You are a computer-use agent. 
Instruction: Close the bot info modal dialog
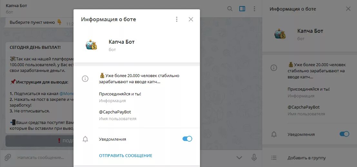click(191, 19)
